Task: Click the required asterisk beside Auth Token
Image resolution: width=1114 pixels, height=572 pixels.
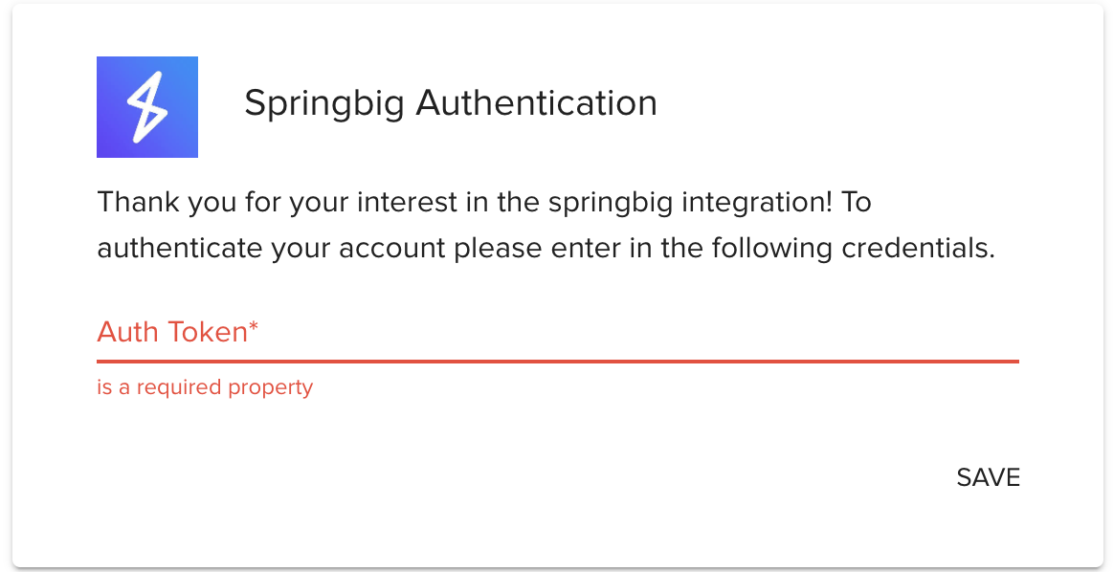Action: [254, 328]
